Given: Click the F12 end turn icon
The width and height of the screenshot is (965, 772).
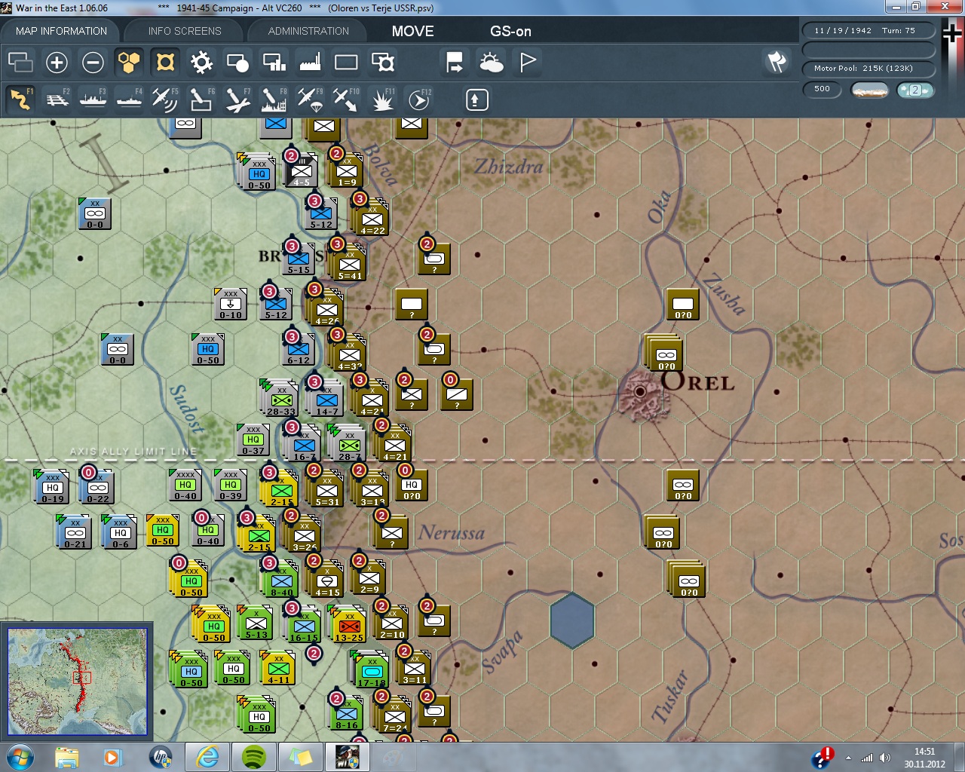Looking at the screenshot, I should point(418,100).
